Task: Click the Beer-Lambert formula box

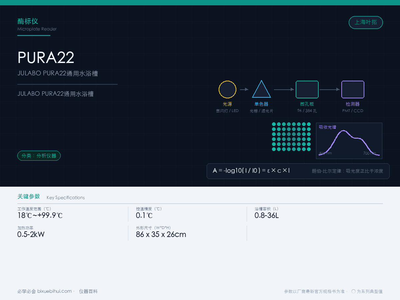Action: point(298,171)
